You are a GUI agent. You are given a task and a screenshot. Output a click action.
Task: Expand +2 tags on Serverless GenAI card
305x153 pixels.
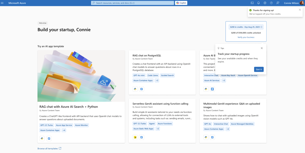pos(158,129)
